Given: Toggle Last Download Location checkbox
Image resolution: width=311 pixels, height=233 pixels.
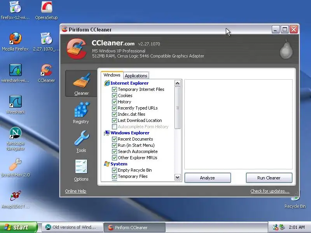Looking at the screenshot, I should [x=114, y=120].
